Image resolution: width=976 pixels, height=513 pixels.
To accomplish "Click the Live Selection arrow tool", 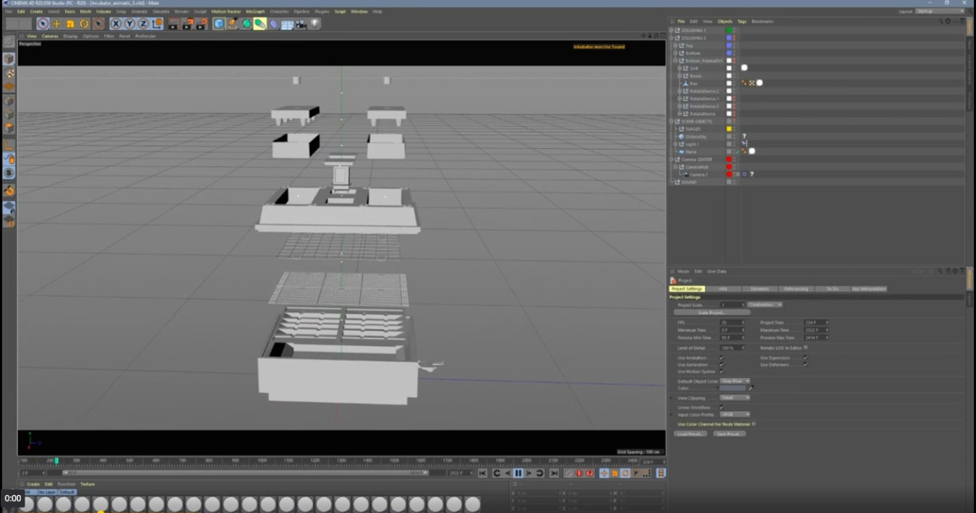I will coord(43,24).
